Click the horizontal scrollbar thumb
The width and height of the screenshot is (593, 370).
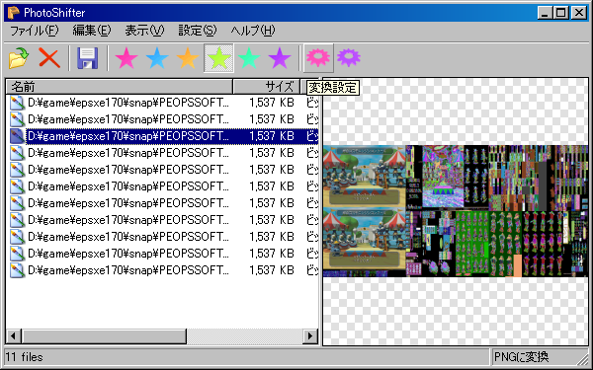104,335
